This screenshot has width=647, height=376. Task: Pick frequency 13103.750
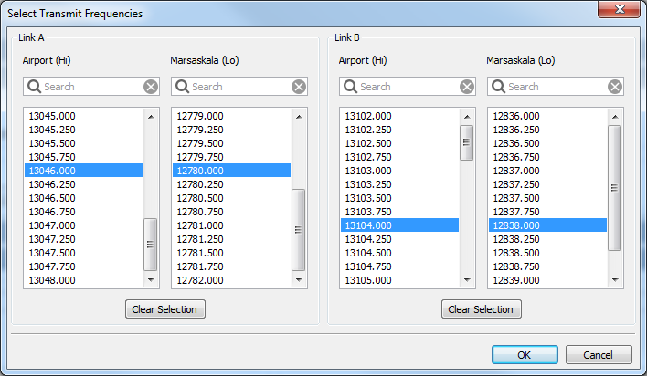click(x=400, y=212)
